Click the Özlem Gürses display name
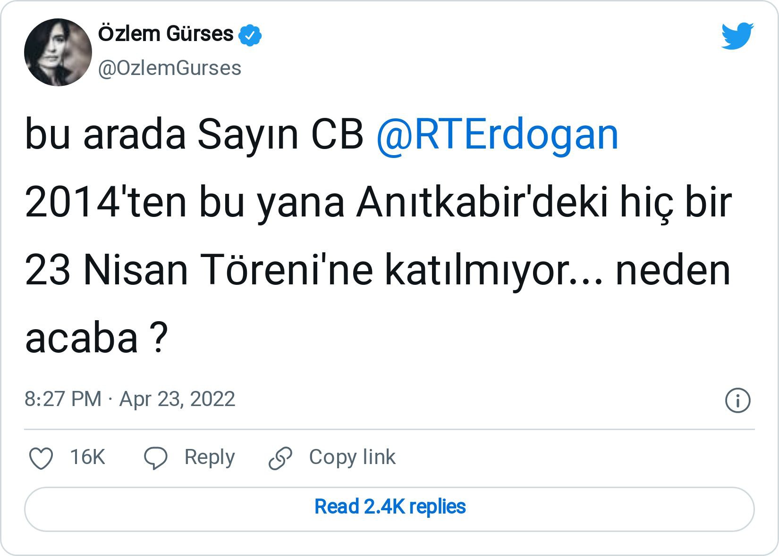Viewport: 779px width, 556px height. click(166, 34)
